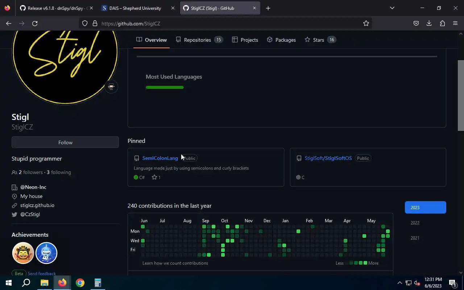Reload the page with the refresh icon
The image size is (464, 290).
tap(35, 24)
